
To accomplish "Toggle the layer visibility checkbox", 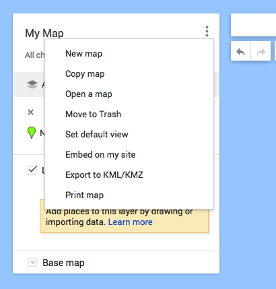I will 32,170.
